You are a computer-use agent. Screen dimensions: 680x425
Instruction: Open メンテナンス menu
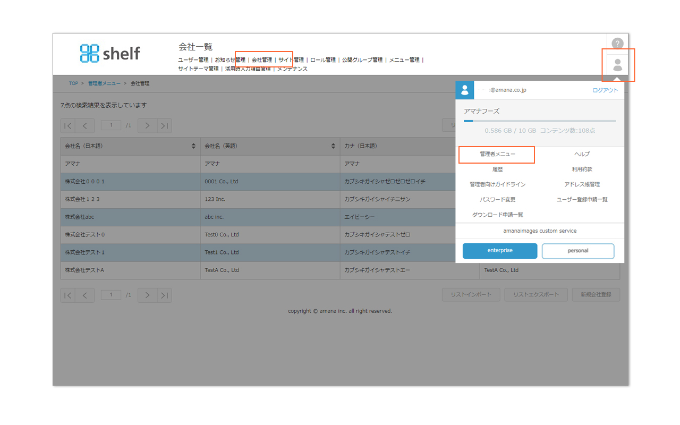(x=292, y=69)
